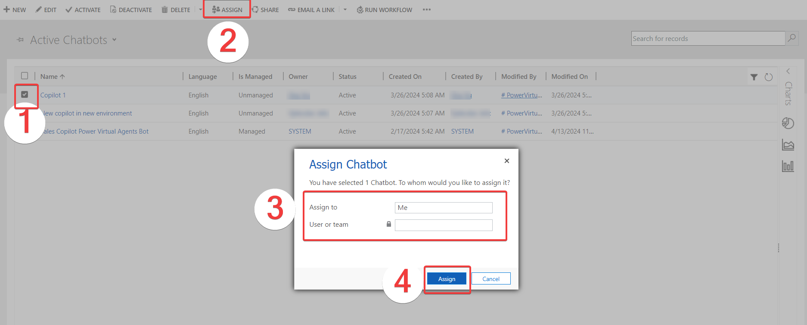Click the Search for records field
Image resolution: width=807 pixels, height=325 pixels.
point(708,38)
